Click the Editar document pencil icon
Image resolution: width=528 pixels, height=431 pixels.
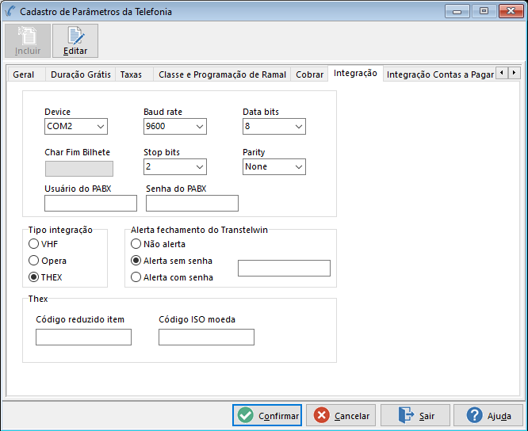tap(75, 40)
